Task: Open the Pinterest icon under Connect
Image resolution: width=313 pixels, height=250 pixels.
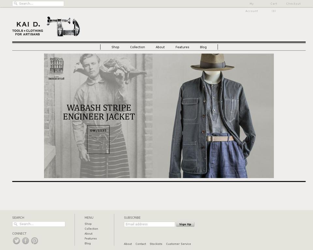Action: [x=35, y=241]
